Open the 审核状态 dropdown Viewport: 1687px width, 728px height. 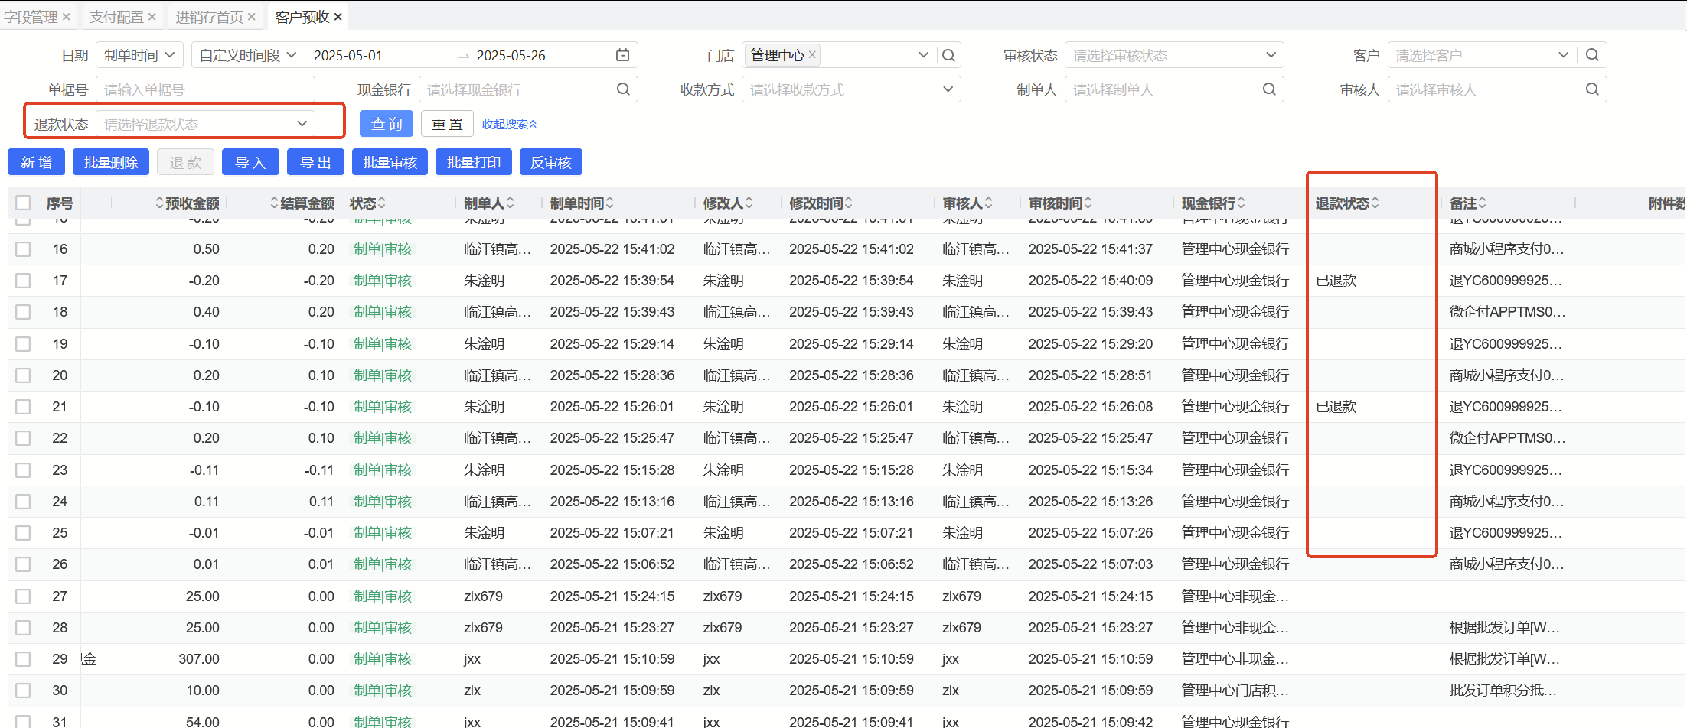[x=1174, y=55]
